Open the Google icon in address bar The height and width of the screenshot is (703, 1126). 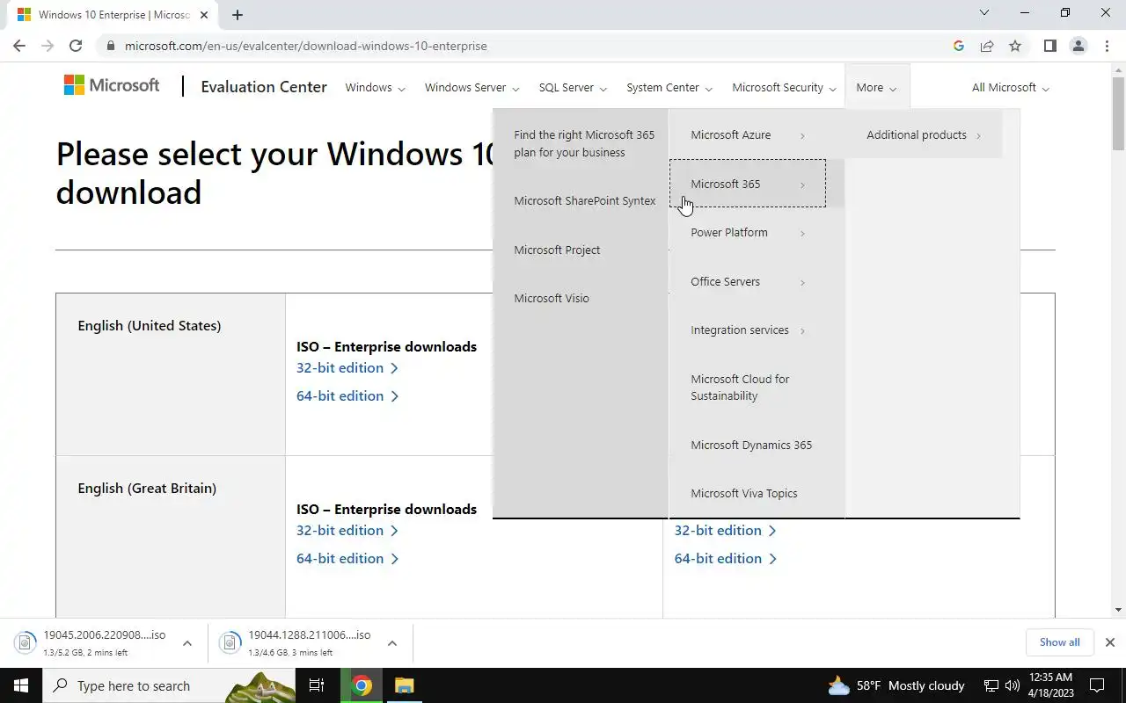(959, 46)
